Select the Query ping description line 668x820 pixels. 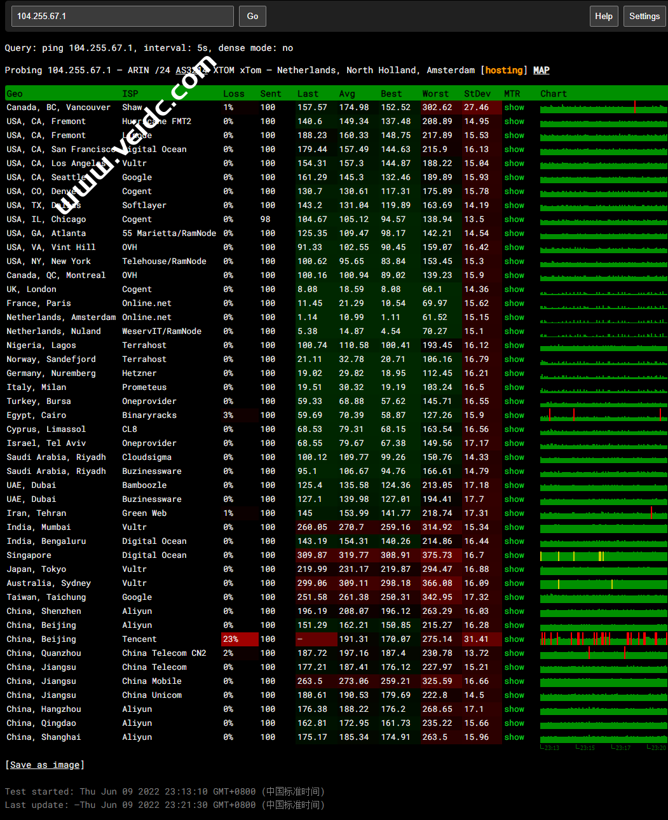pyautogui.click(x=149, y=48)
